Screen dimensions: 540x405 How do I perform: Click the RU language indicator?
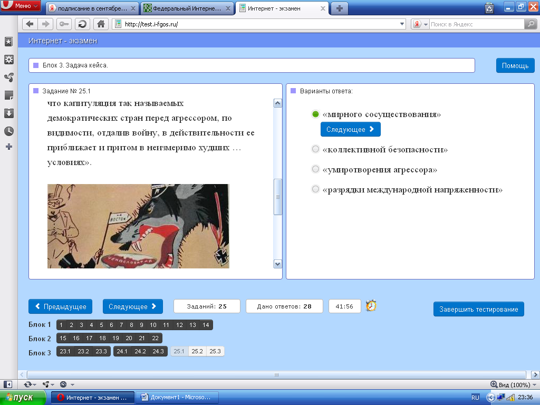pyautogui.click(x=475, y=398)
